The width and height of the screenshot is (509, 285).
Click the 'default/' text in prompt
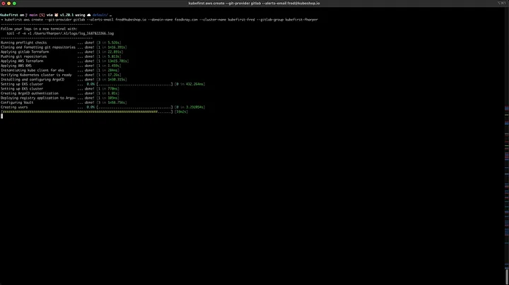coord(100,15)
